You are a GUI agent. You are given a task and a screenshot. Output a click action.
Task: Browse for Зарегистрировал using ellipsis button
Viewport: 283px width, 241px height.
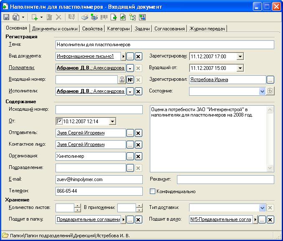click(x=270, y=80)
